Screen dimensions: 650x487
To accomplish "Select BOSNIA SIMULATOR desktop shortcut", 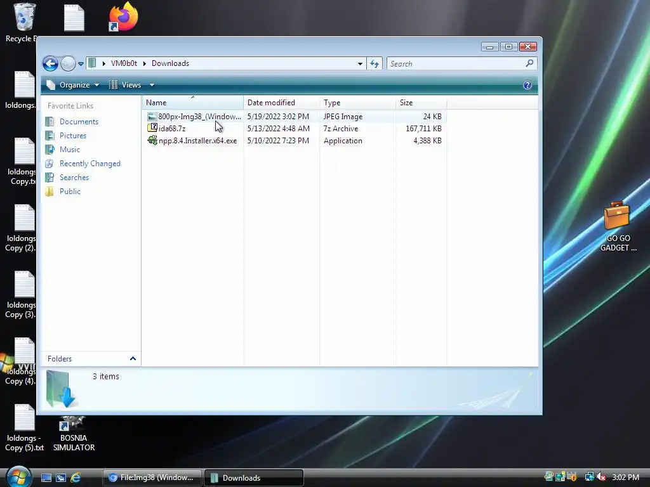I will click(x=74, y=434).
